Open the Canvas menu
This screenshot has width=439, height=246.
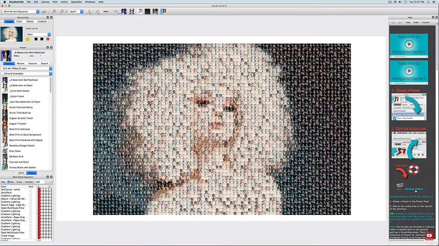click(45, 2)
